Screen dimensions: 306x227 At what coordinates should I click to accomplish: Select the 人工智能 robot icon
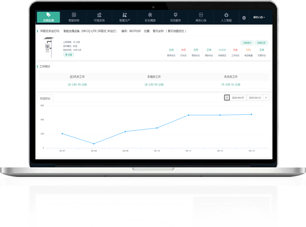click(226, 15)
